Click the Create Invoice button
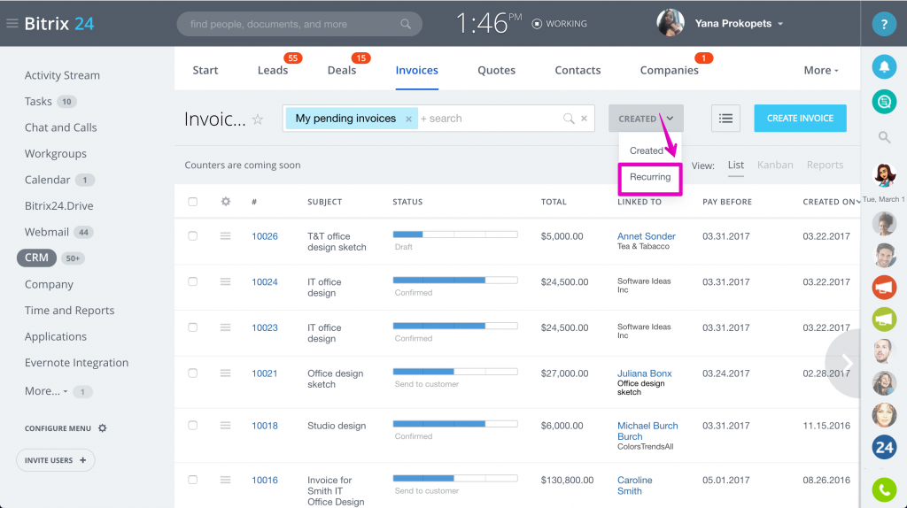Viewport: 907px width, 508px height. coord(800,119)
